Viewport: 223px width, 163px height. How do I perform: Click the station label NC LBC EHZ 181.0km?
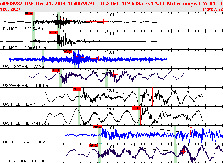tap(24, 142)
